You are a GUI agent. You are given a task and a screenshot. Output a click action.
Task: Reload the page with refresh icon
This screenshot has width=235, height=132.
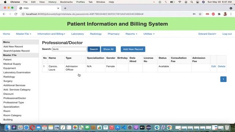pyautogui.click(x=16, y=14)
